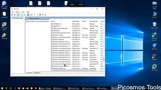Switch to Screen Record taskbar button
The width and height of the screenshot is (161, 90).
tap(89, 88)
